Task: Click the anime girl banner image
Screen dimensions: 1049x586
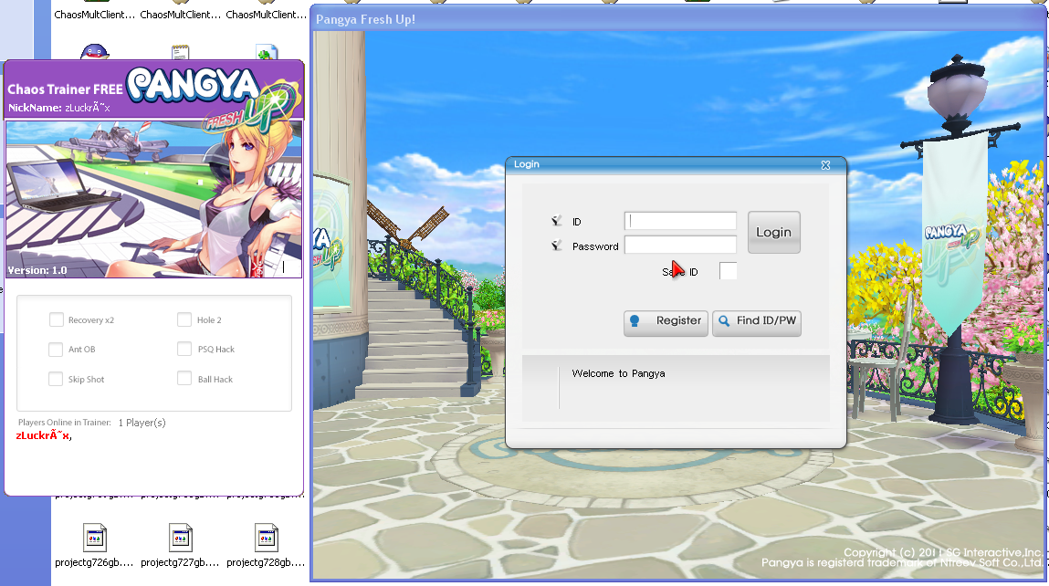Action: (x=154, y=199)
